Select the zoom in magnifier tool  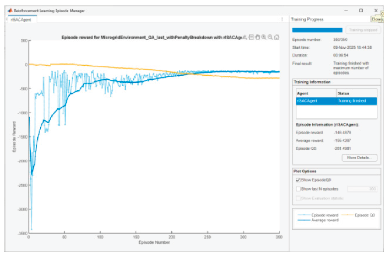[264, 37]
